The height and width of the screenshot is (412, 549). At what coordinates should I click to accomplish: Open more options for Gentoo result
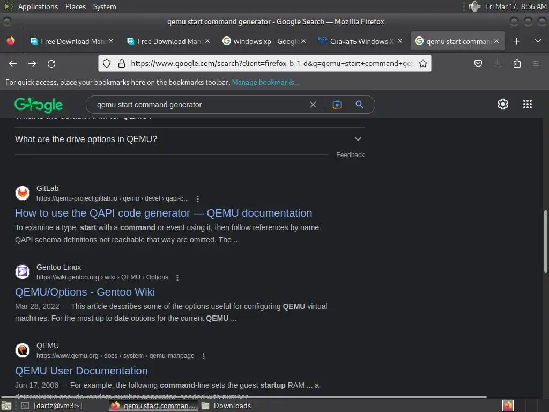coord(177,278)
